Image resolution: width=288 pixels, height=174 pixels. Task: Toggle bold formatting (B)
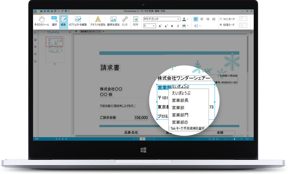[172, 26]
